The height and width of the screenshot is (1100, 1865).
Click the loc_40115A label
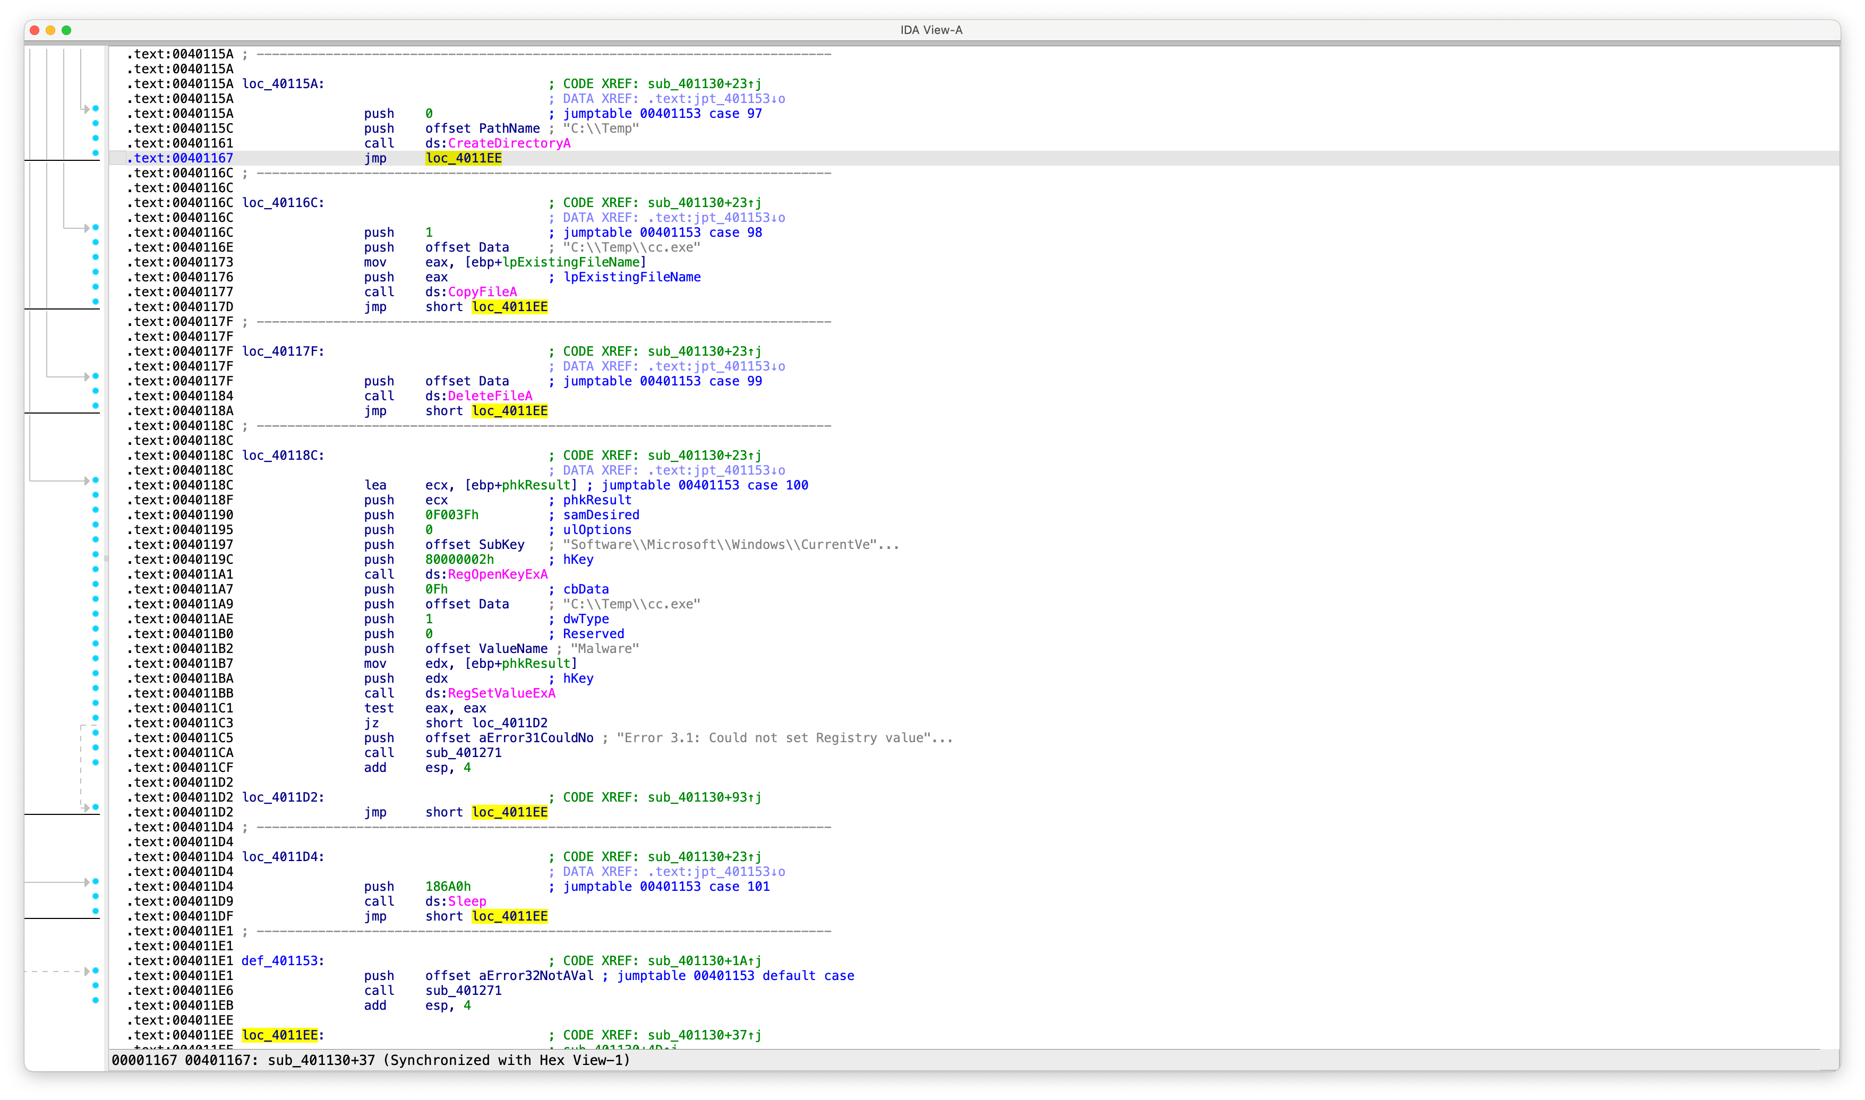point(283,84)
